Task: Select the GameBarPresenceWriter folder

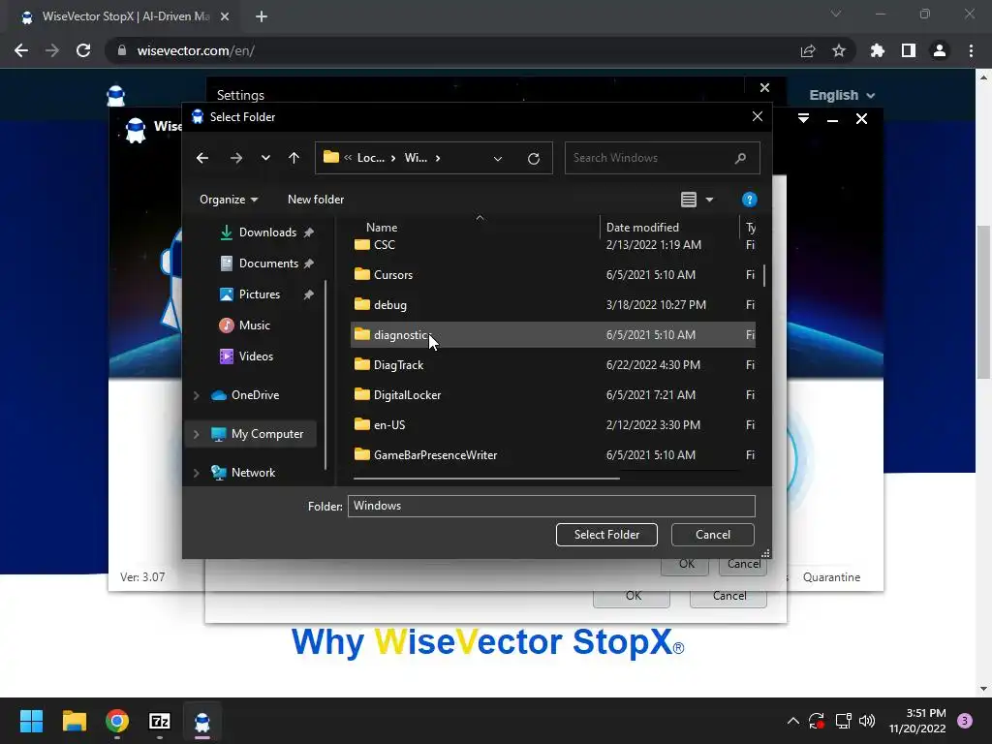Action: [x=553, y=455]
